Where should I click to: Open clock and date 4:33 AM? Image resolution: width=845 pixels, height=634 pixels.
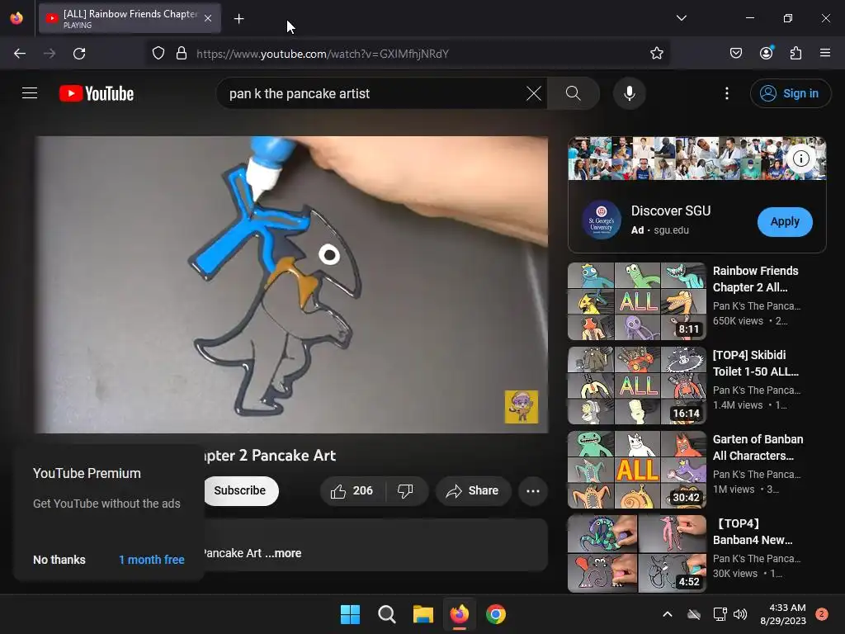click(x=783, y=614)
